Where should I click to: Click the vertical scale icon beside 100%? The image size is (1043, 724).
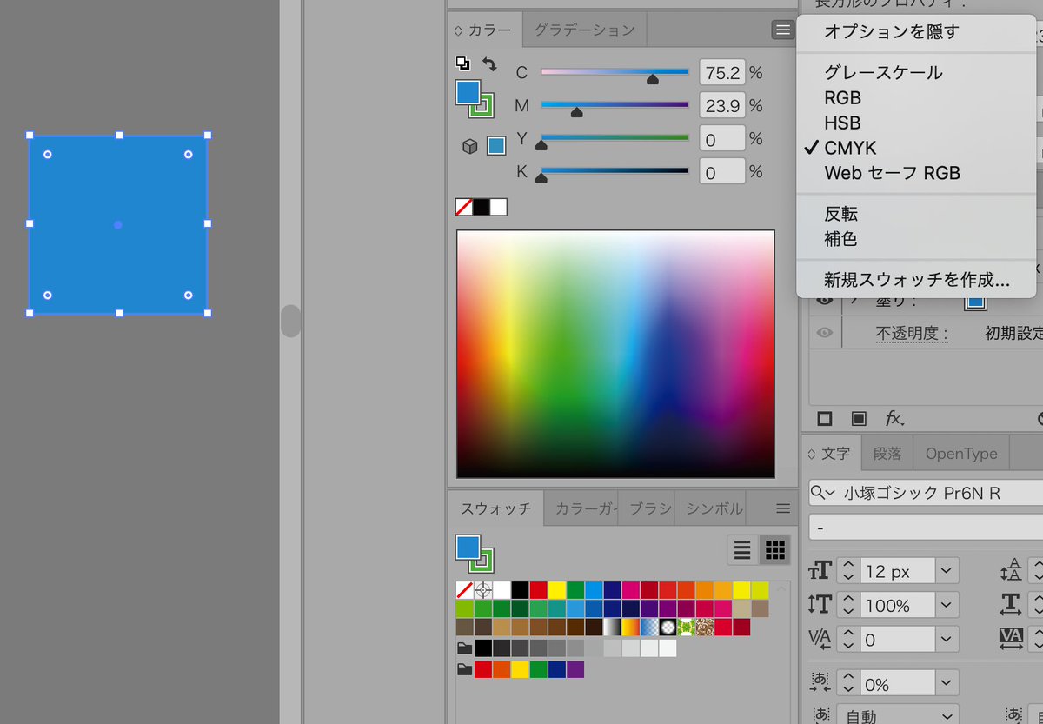[x=820, y=605]
